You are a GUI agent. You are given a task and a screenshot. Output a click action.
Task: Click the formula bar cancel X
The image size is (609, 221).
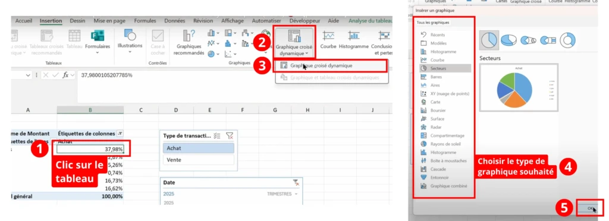click(46, 75)
